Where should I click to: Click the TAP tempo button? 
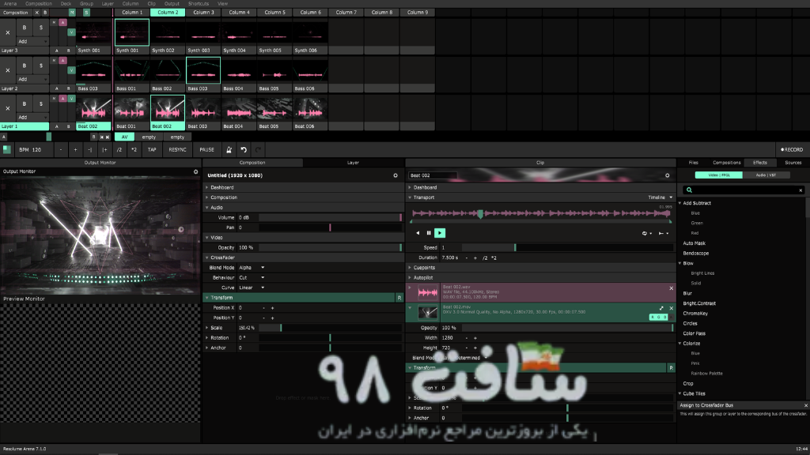[152, 149]
